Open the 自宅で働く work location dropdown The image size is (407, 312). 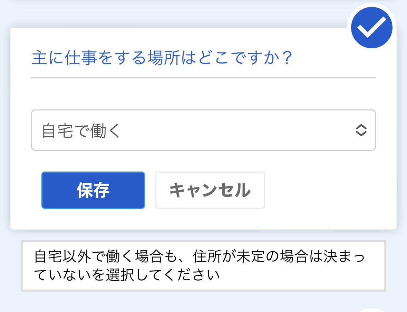click(203, 130)
